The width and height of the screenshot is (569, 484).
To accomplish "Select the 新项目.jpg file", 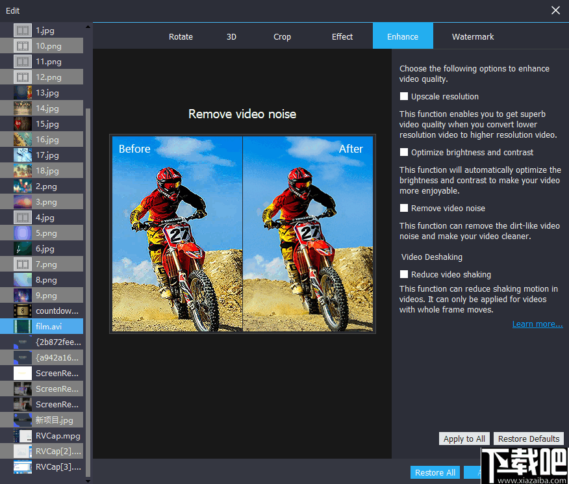I will tap(42, 420).
